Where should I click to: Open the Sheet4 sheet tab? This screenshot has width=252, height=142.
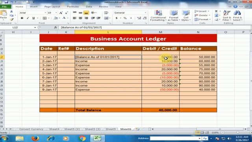[x=54, y=129]
